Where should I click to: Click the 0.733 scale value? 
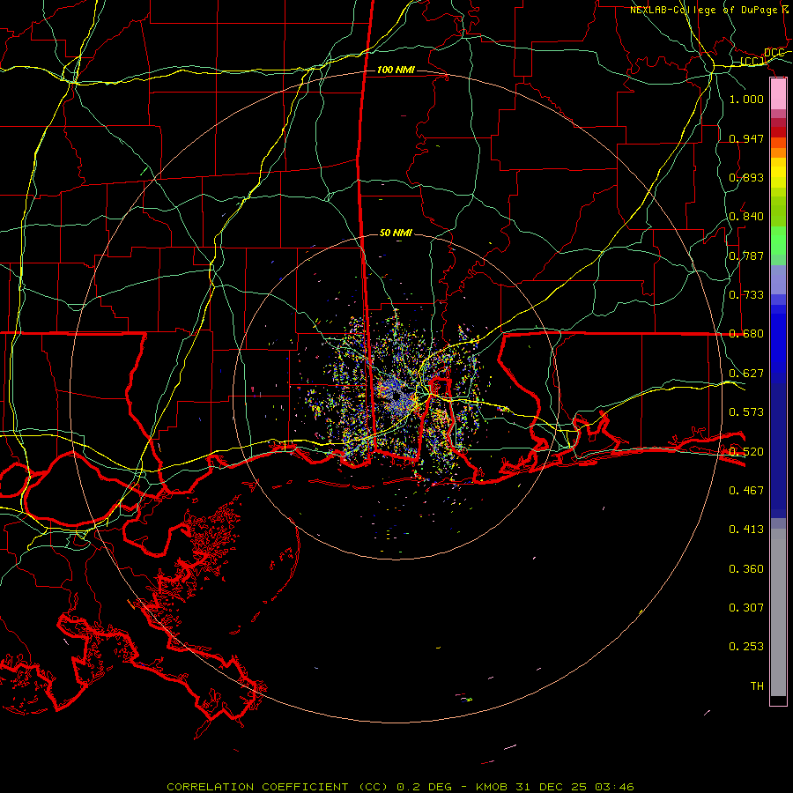click(x=746, y=294)
